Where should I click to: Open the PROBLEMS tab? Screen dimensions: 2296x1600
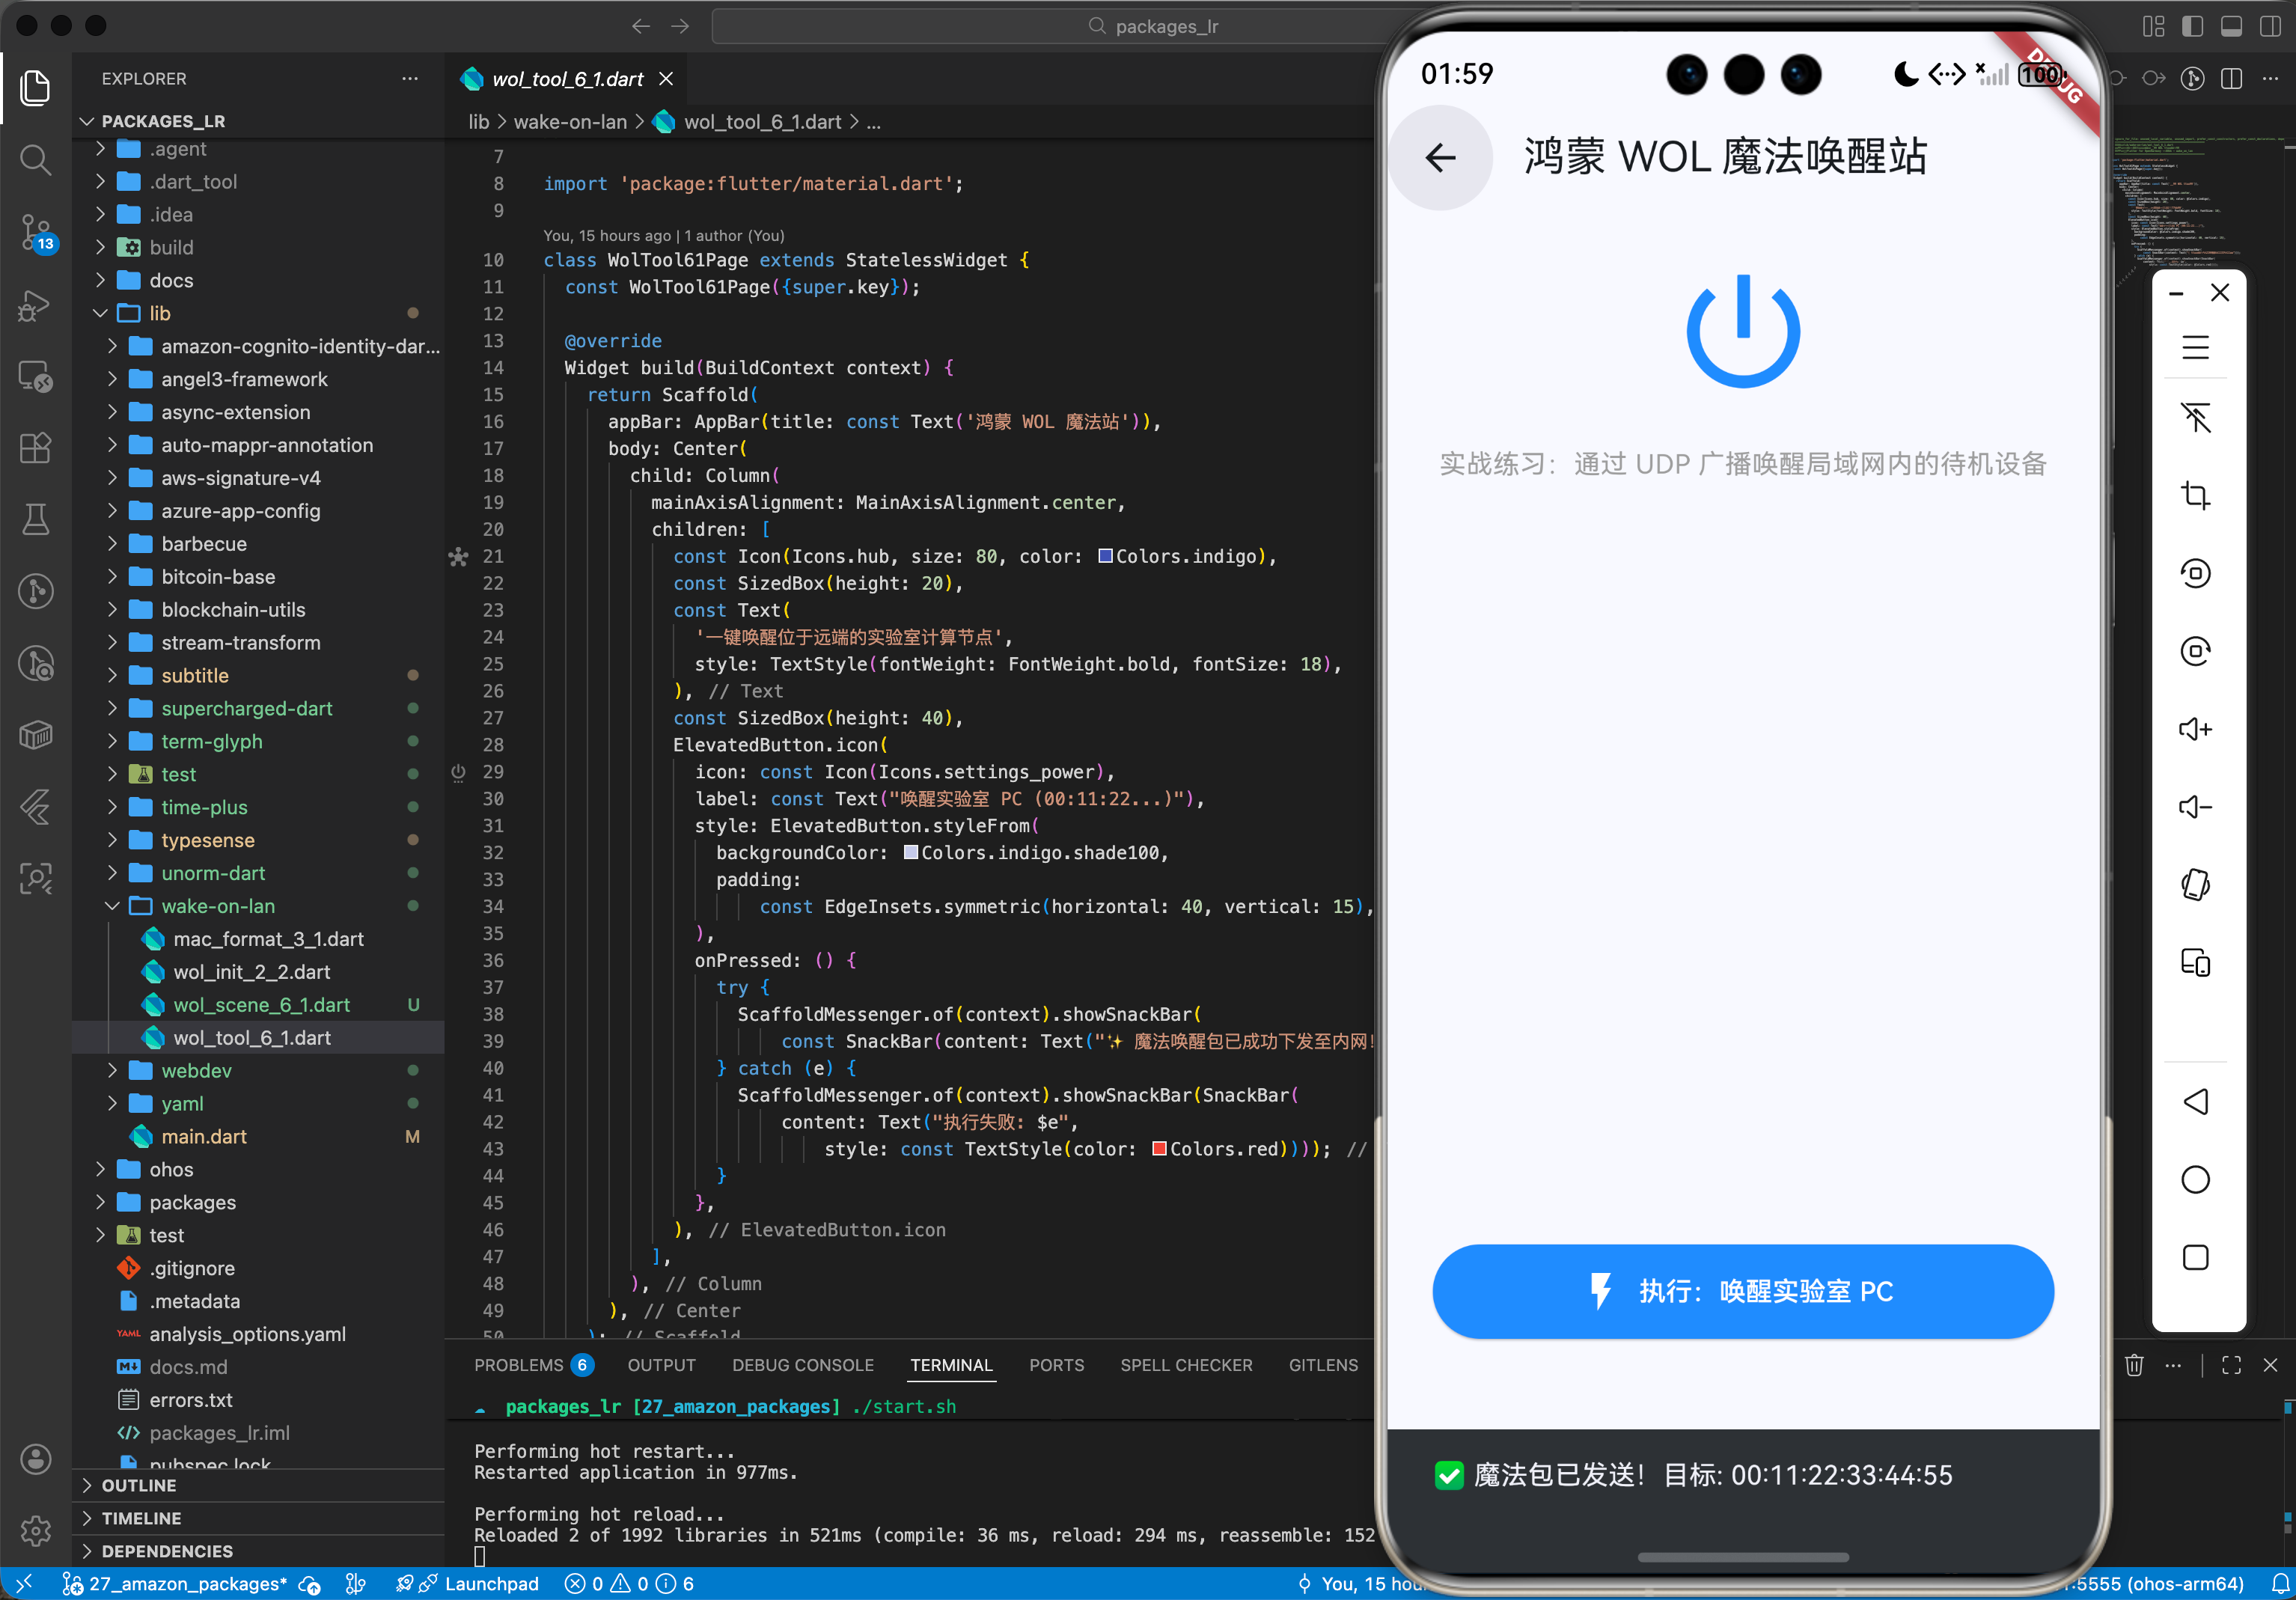[518, 1365]
